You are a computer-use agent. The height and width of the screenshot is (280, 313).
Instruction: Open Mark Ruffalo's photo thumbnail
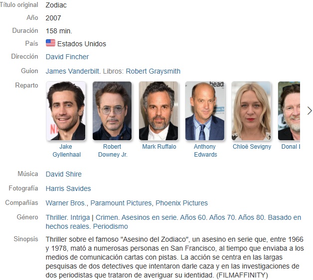pyautogui.click(x=158, y=111)
